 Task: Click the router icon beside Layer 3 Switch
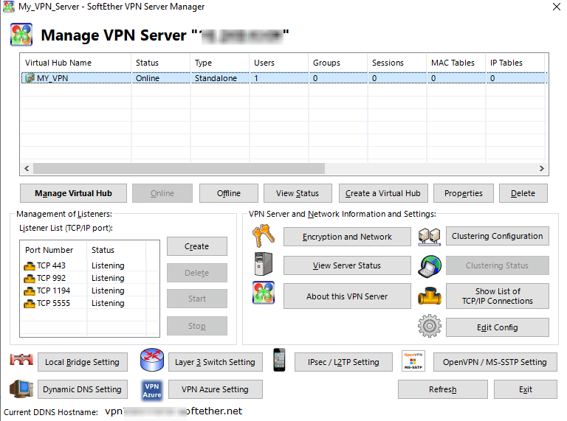point(152,360)
